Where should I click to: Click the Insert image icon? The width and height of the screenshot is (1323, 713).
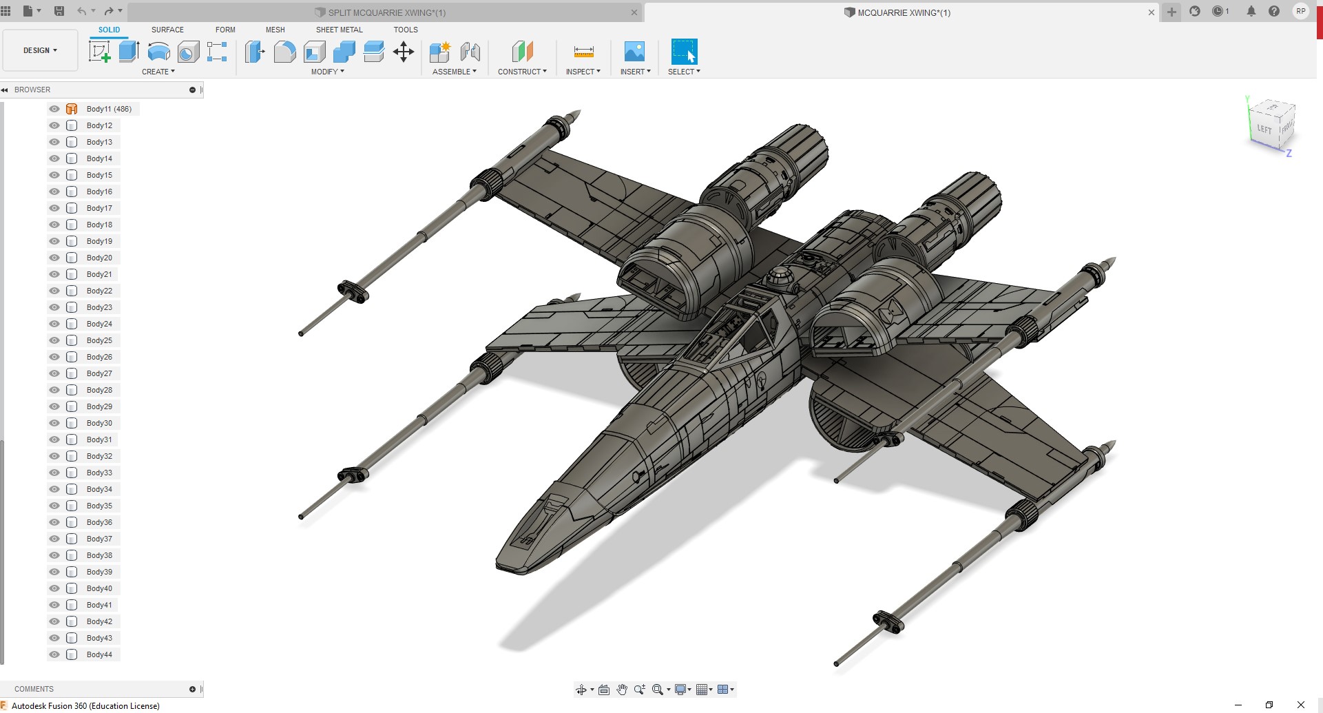click(x=634, y=52)
